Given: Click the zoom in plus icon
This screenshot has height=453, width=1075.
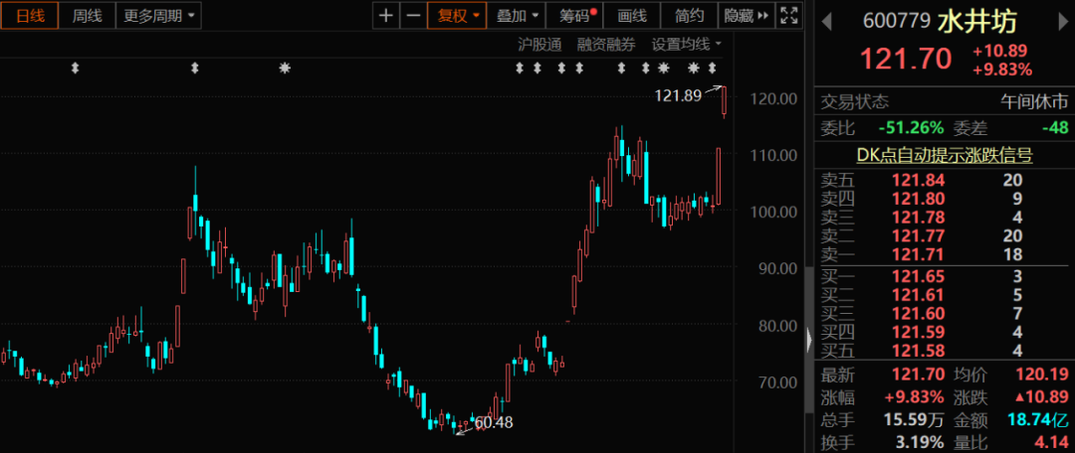Looking at the screenshot, I should pyautogui.click(x=387, y=15).
